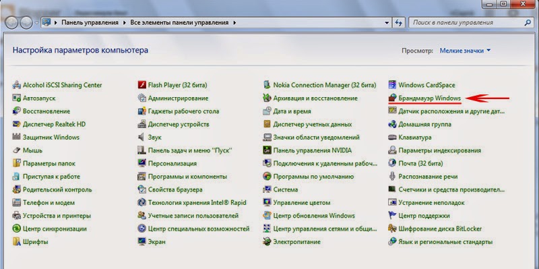Click the Экран display icon
The width and height of the screenshot is (539, 269).
click(x=141, y=242)
